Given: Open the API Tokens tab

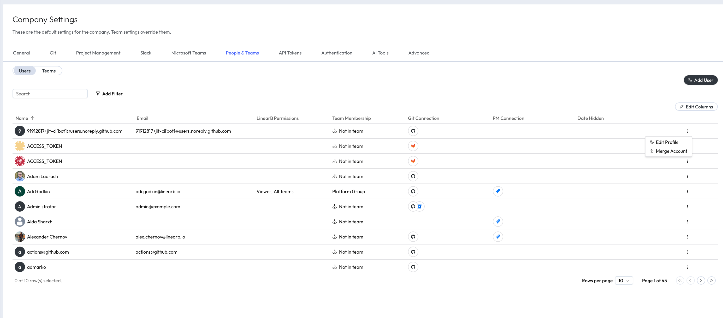Looking at the screenshot, I should pyautogui.click(x=290, y=53).
